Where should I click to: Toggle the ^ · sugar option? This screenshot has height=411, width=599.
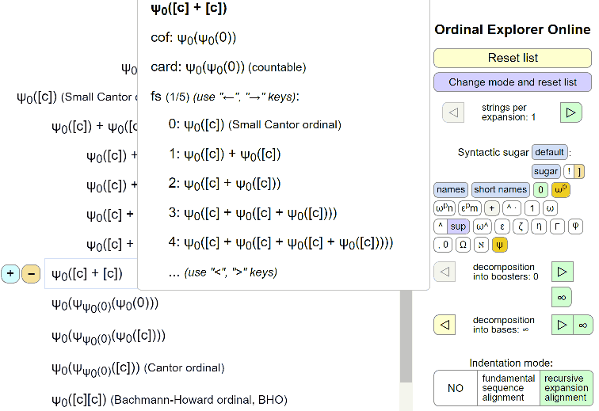512,208
